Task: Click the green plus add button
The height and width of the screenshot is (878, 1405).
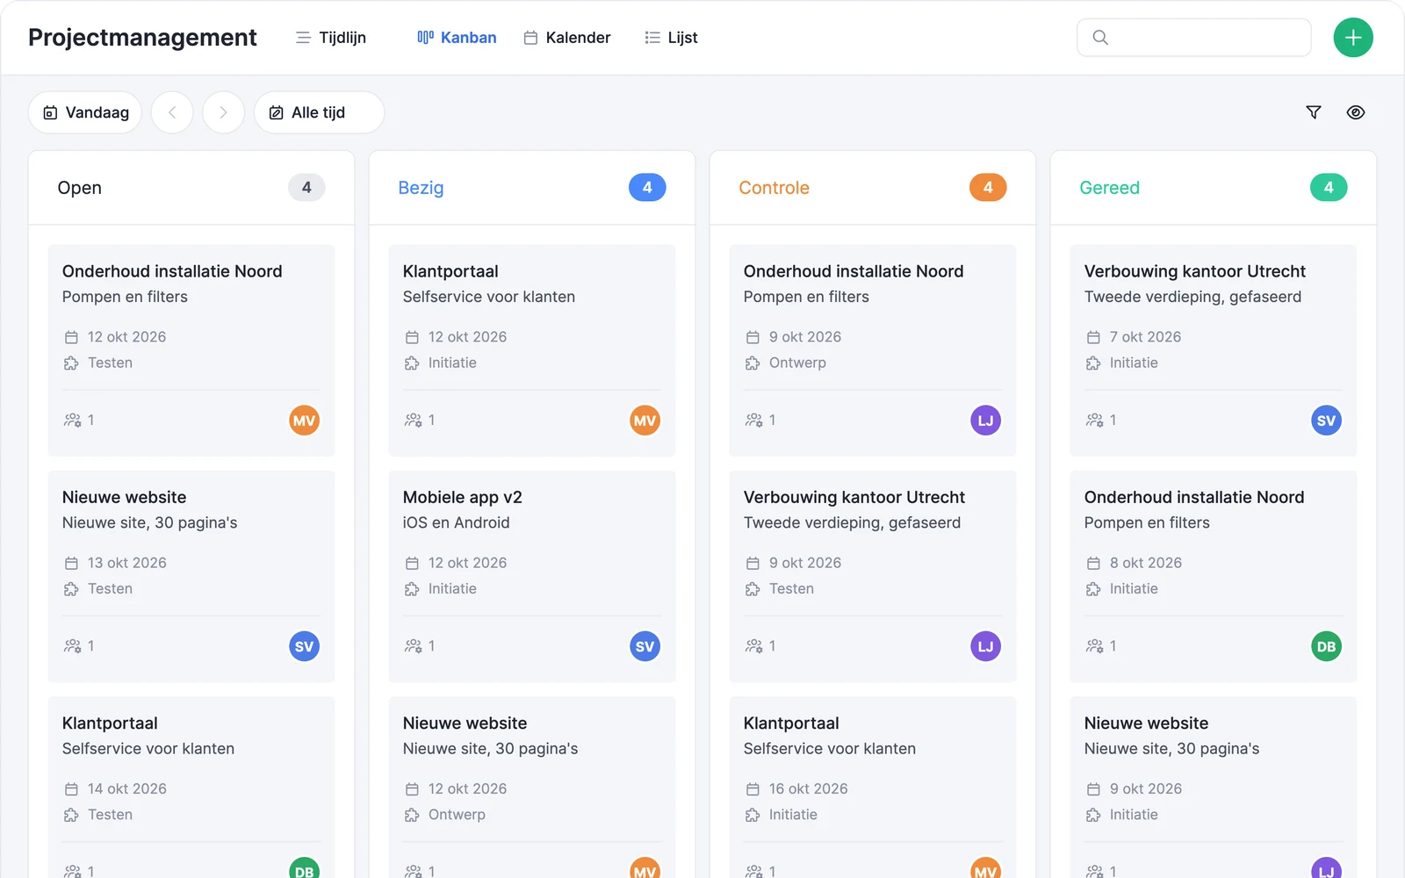Action: (1353, 38)
